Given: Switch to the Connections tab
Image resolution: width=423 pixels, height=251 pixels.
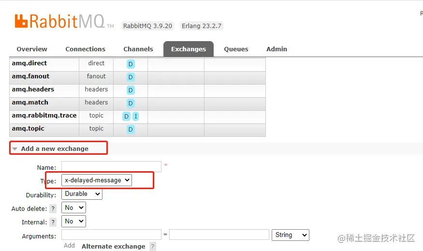Looking at the screenshot, I should coord(85,49).
